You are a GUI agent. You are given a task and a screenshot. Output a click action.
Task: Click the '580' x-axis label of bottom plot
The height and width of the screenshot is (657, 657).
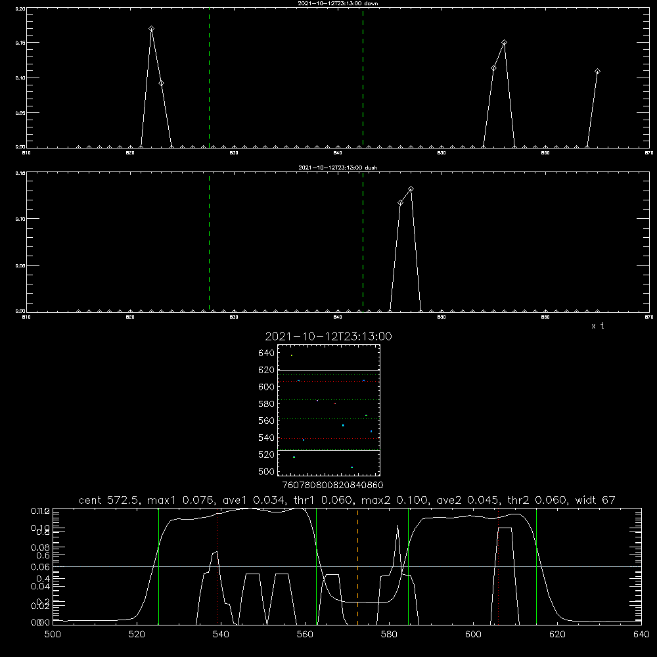point(389,635)
